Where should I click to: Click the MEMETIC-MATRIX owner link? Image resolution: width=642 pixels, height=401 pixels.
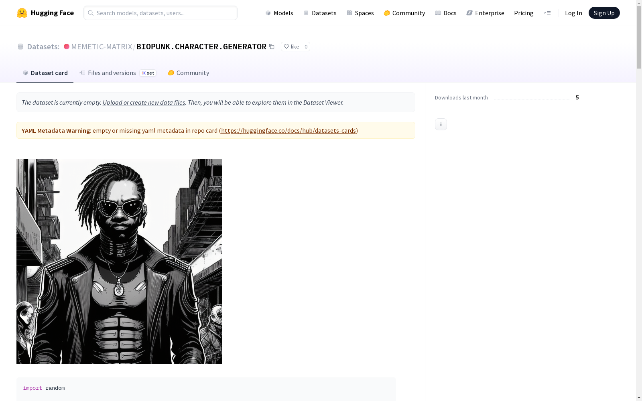(102, 47)
